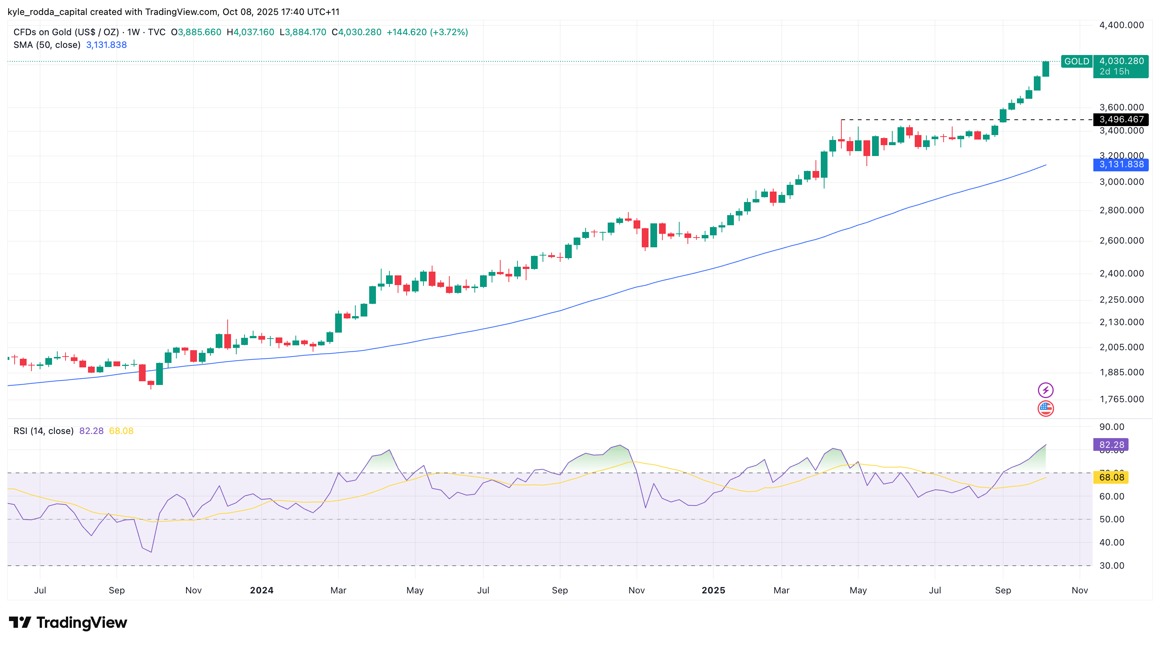Select the SMA (50, close) indicator legend
The height and width of the screenshot is (645, 1160).
47,45
